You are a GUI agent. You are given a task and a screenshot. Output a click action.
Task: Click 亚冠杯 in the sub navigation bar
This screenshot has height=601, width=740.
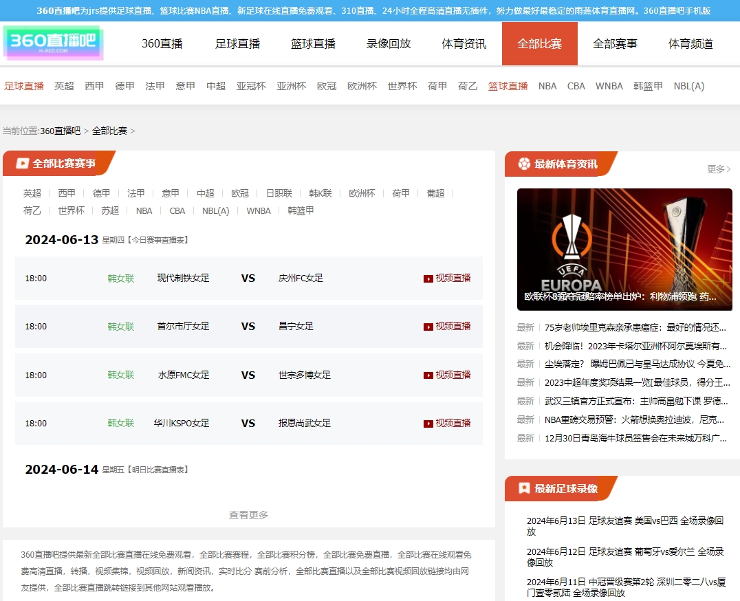click(251, 86)
